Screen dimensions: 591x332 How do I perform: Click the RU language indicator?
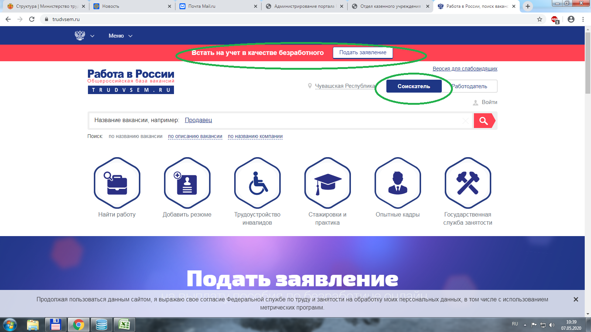(515, 324)
